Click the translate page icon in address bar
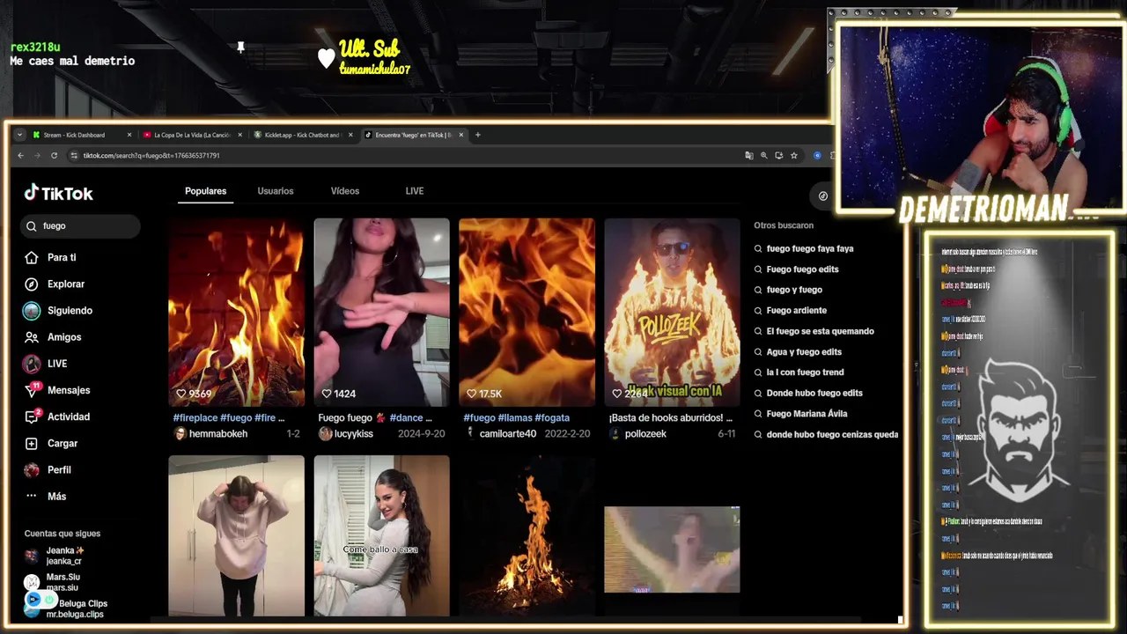This screenshot has width=1127, height=634. click(x=749, y=155)
